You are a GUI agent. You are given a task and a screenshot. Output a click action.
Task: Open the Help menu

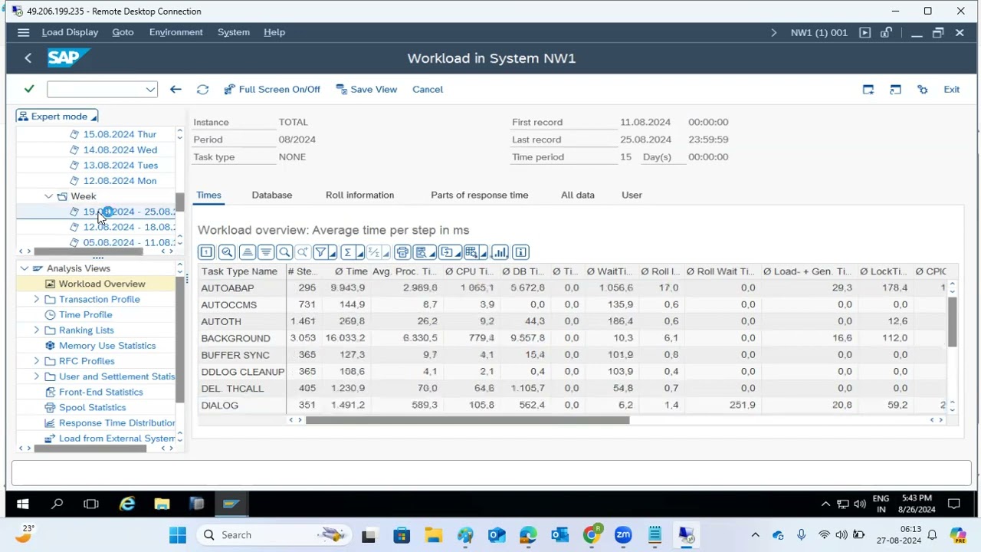274,32
